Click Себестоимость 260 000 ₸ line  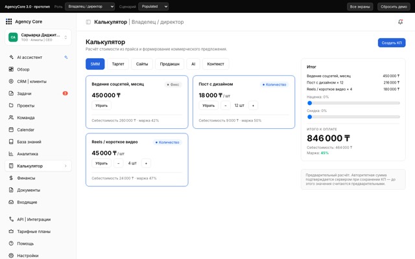pyautogui.click(x=125, y=120)
